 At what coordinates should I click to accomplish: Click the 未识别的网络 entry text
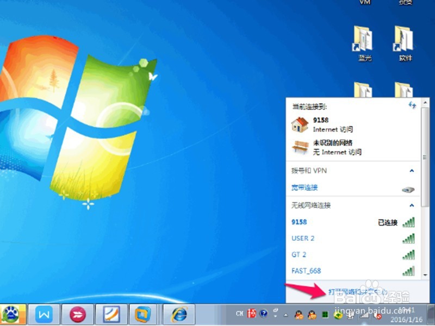[333, 143]
